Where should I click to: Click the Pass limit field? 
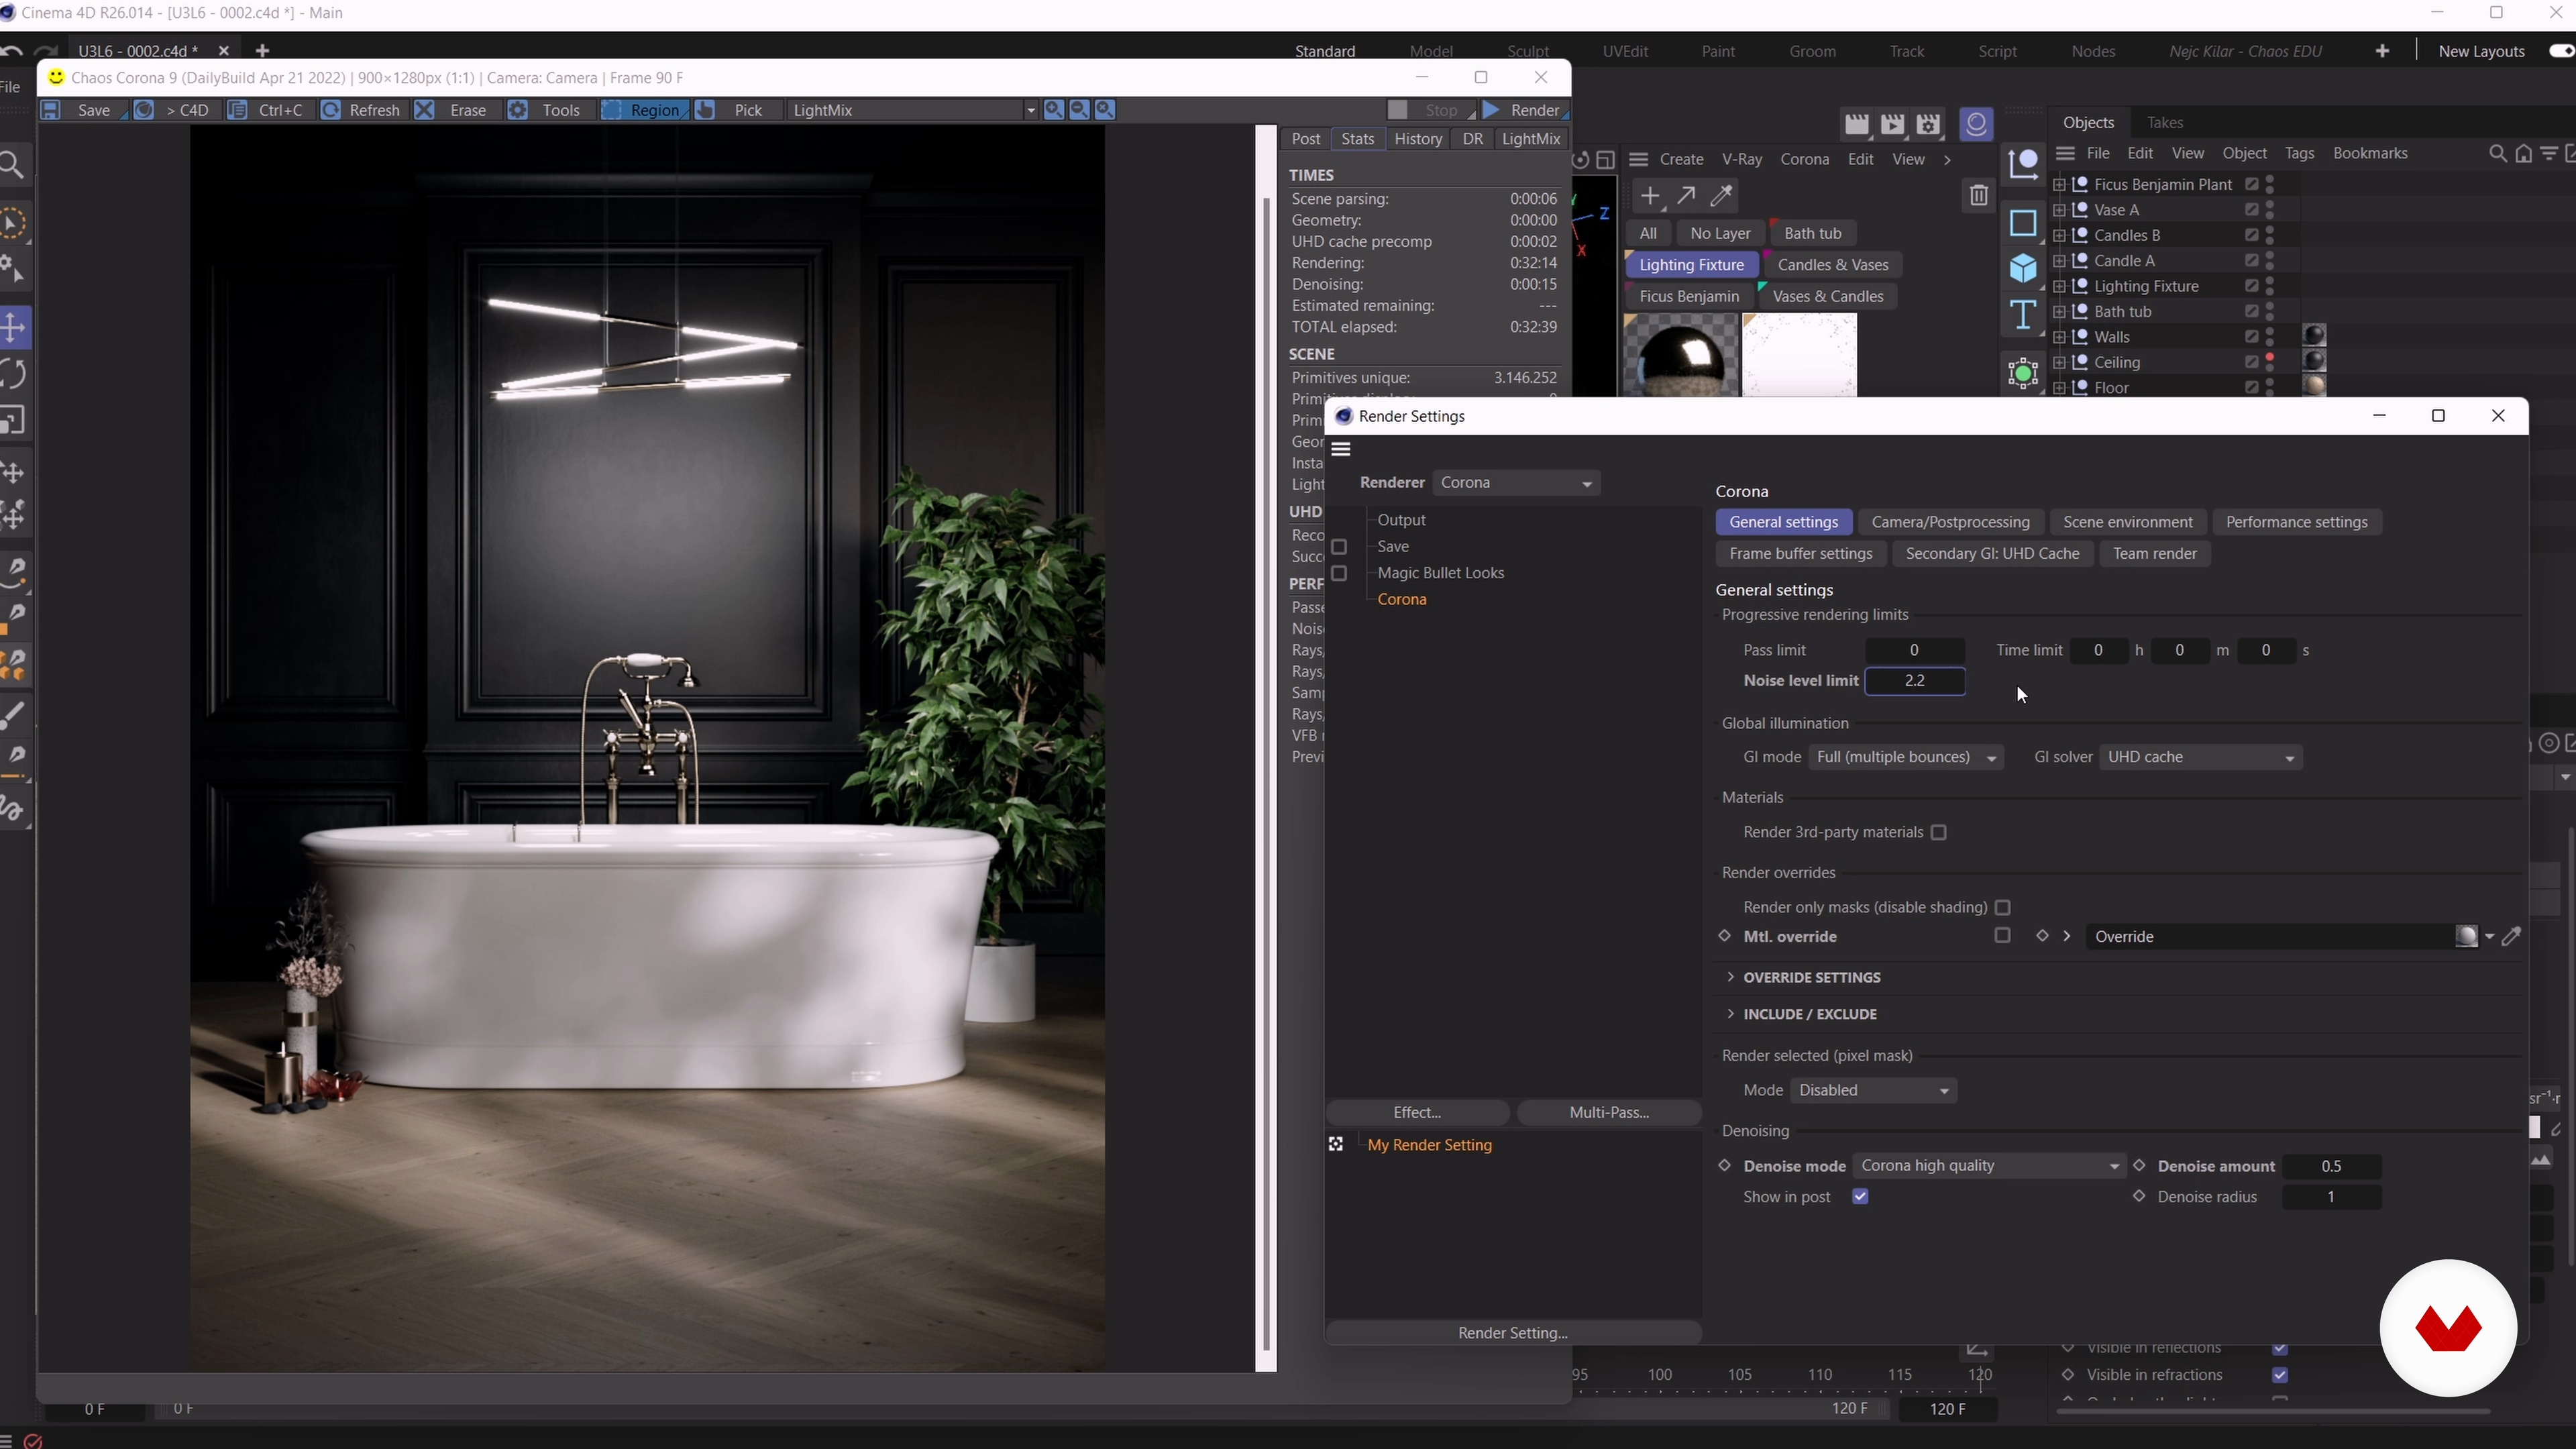click(1915, 651)
